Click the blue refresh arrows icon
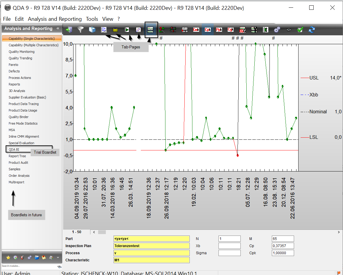 tap(312, 30)
